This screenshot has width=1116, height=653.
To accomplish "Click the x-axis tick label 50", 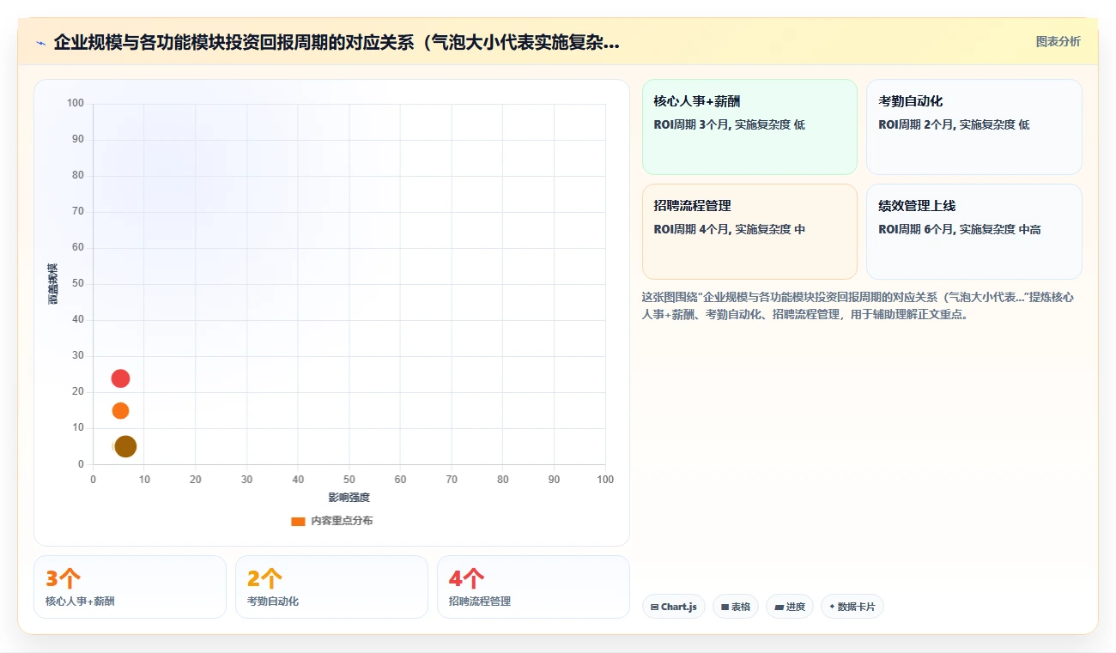I will click(x=349, y=480).
